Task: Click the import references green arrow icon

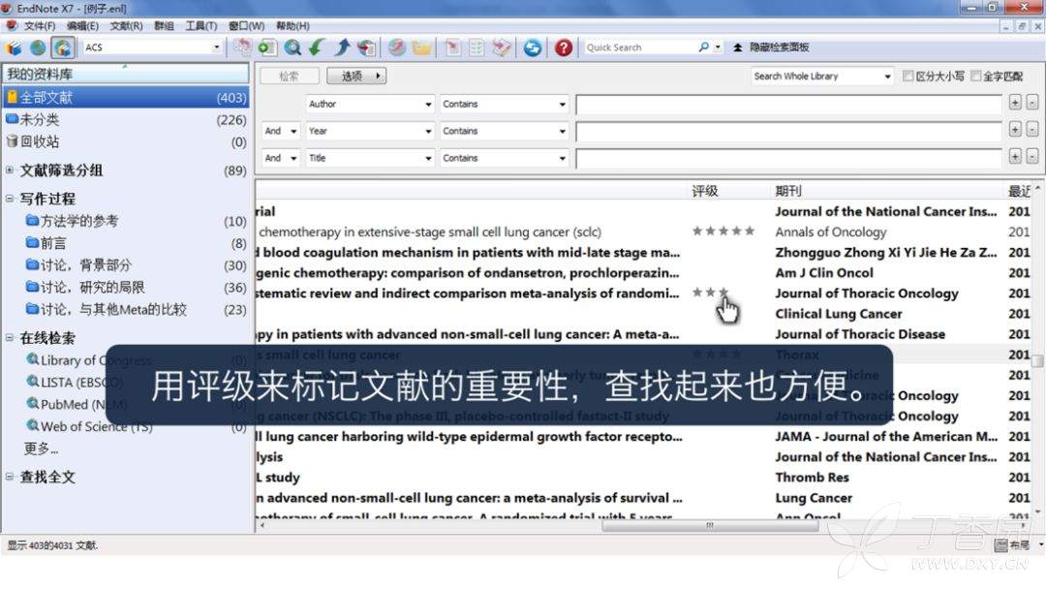Action: [x=317, y=47]
